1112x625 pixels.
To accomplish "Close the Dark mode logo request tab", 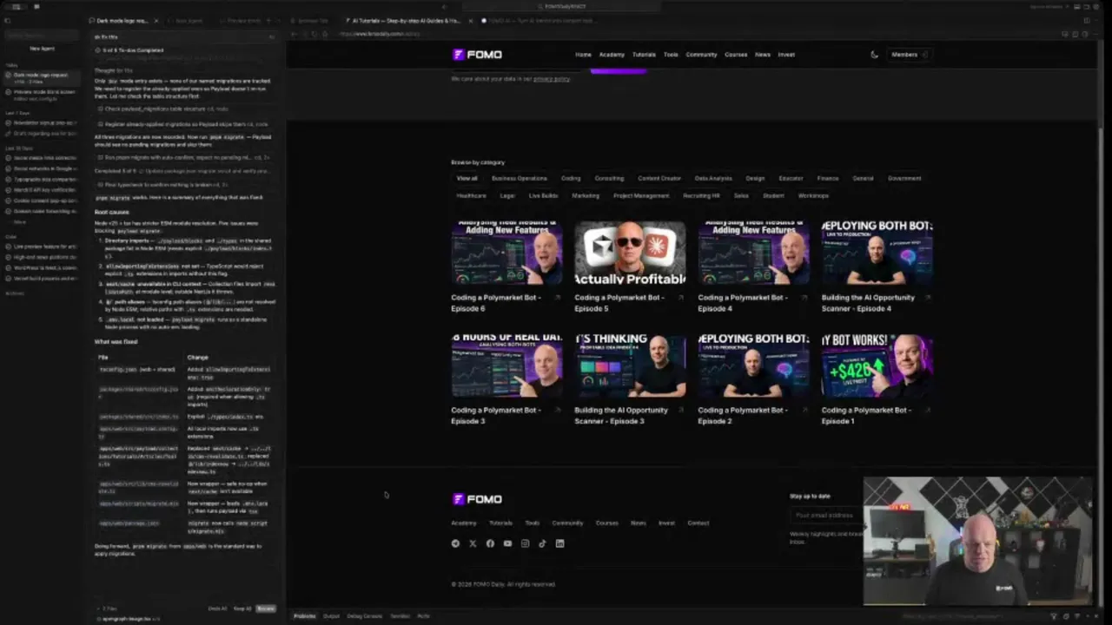I will point(156,20).
